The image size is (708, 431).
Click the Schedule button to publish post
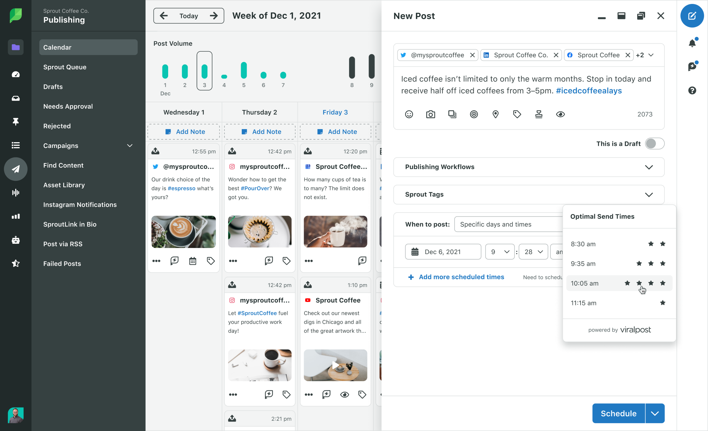coord(618,414)
